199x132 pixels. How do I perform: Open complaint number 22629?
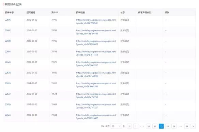click(x=8, y=105)
